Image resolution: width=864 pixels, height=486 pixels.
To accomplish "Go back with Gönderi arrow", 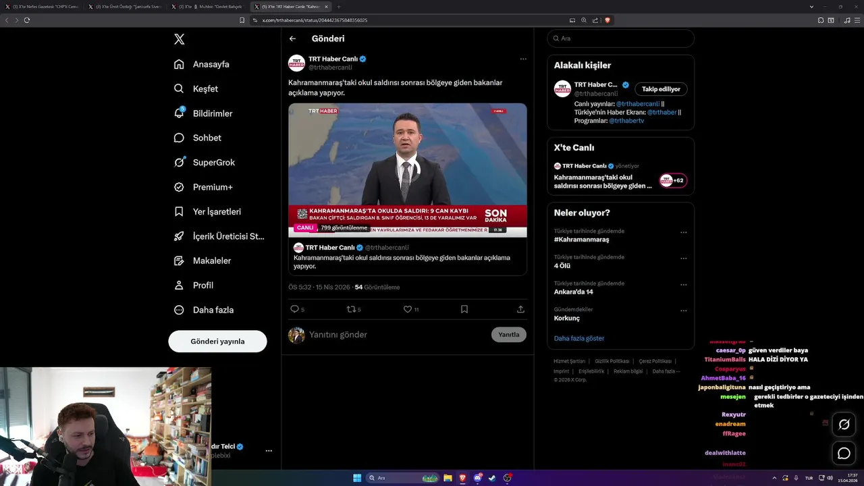I will coord(292,38).
